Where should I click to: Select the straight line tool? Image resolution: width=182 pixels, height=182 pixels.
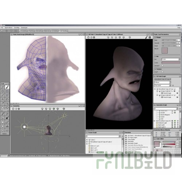[3, 95]
